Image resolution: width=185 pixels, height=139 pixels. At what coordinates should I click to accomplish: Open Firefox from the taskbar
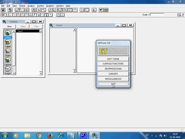pos(50,136)
